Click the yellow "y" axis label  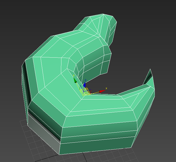point(74,76)
